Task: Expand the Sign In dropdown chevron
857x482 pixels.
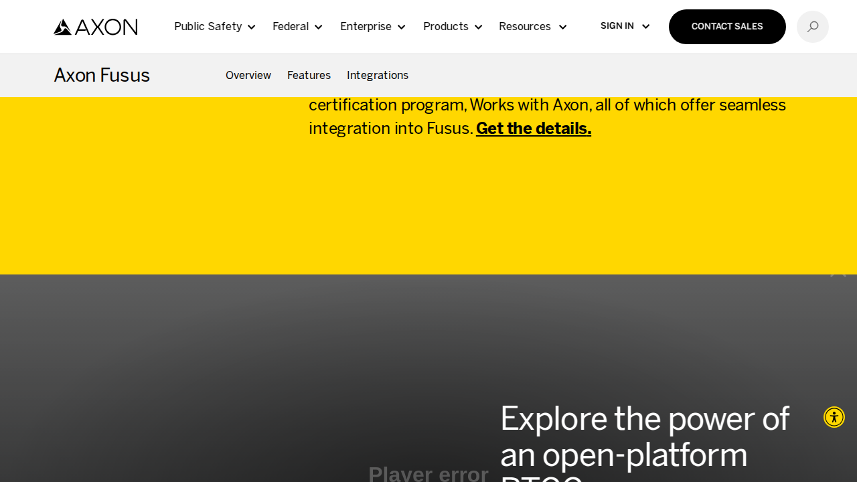Action: tap(645, 27)
